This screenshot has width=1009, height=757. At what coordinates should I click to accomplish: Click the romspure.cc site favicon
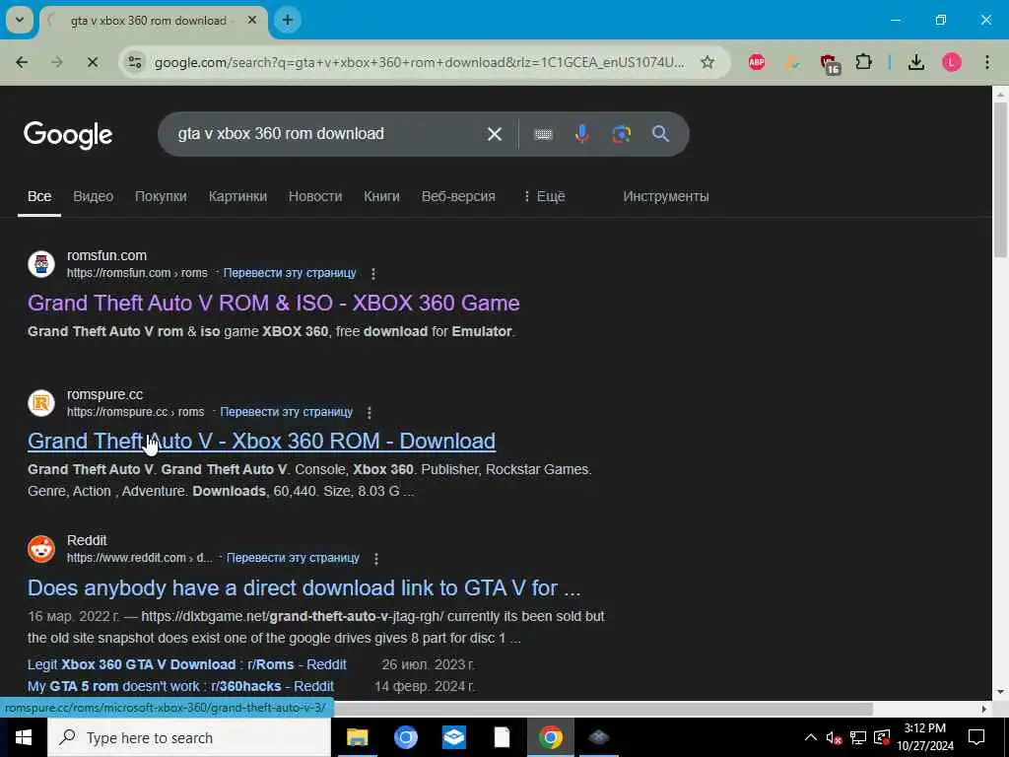click(x=41, y=403)
